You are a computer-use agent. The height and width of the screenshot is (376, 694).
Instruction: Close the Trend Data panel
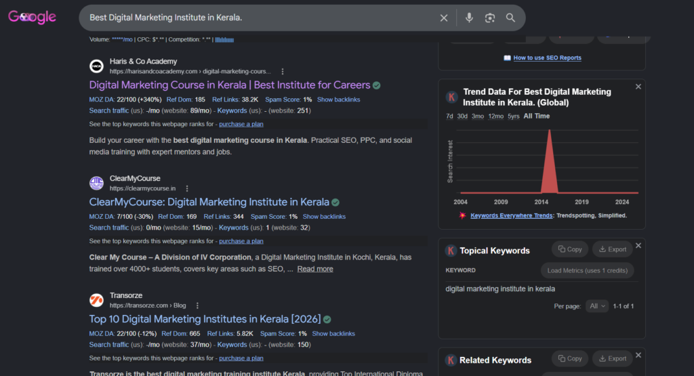tap(638, 87)
